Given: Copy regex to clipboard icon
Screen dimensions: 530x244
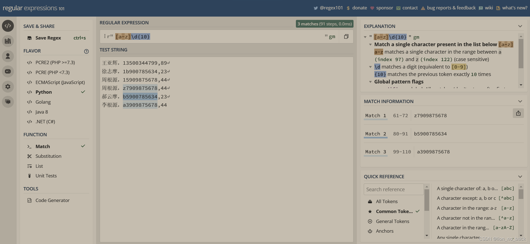Looking at the screenshot, I should (x=346, y=36).
